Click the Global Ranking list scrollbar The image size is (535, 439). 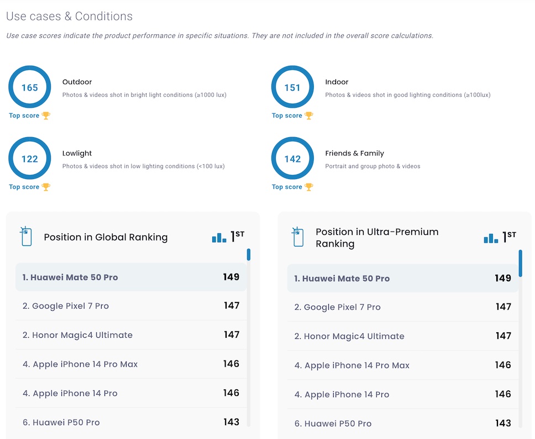[x=249, y=255]
